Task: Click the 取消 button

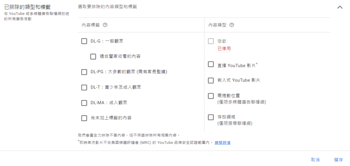Action: 315,160
